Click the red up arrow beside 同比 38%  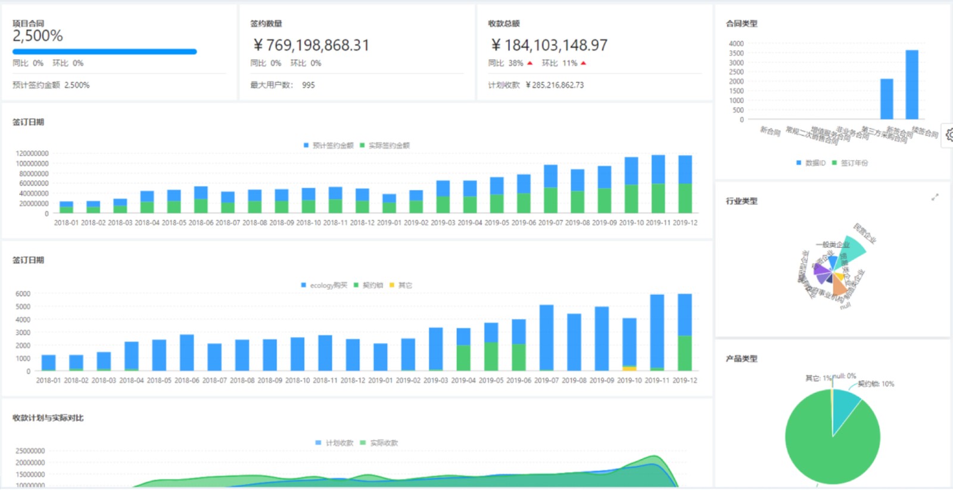(x=530, y=63)
